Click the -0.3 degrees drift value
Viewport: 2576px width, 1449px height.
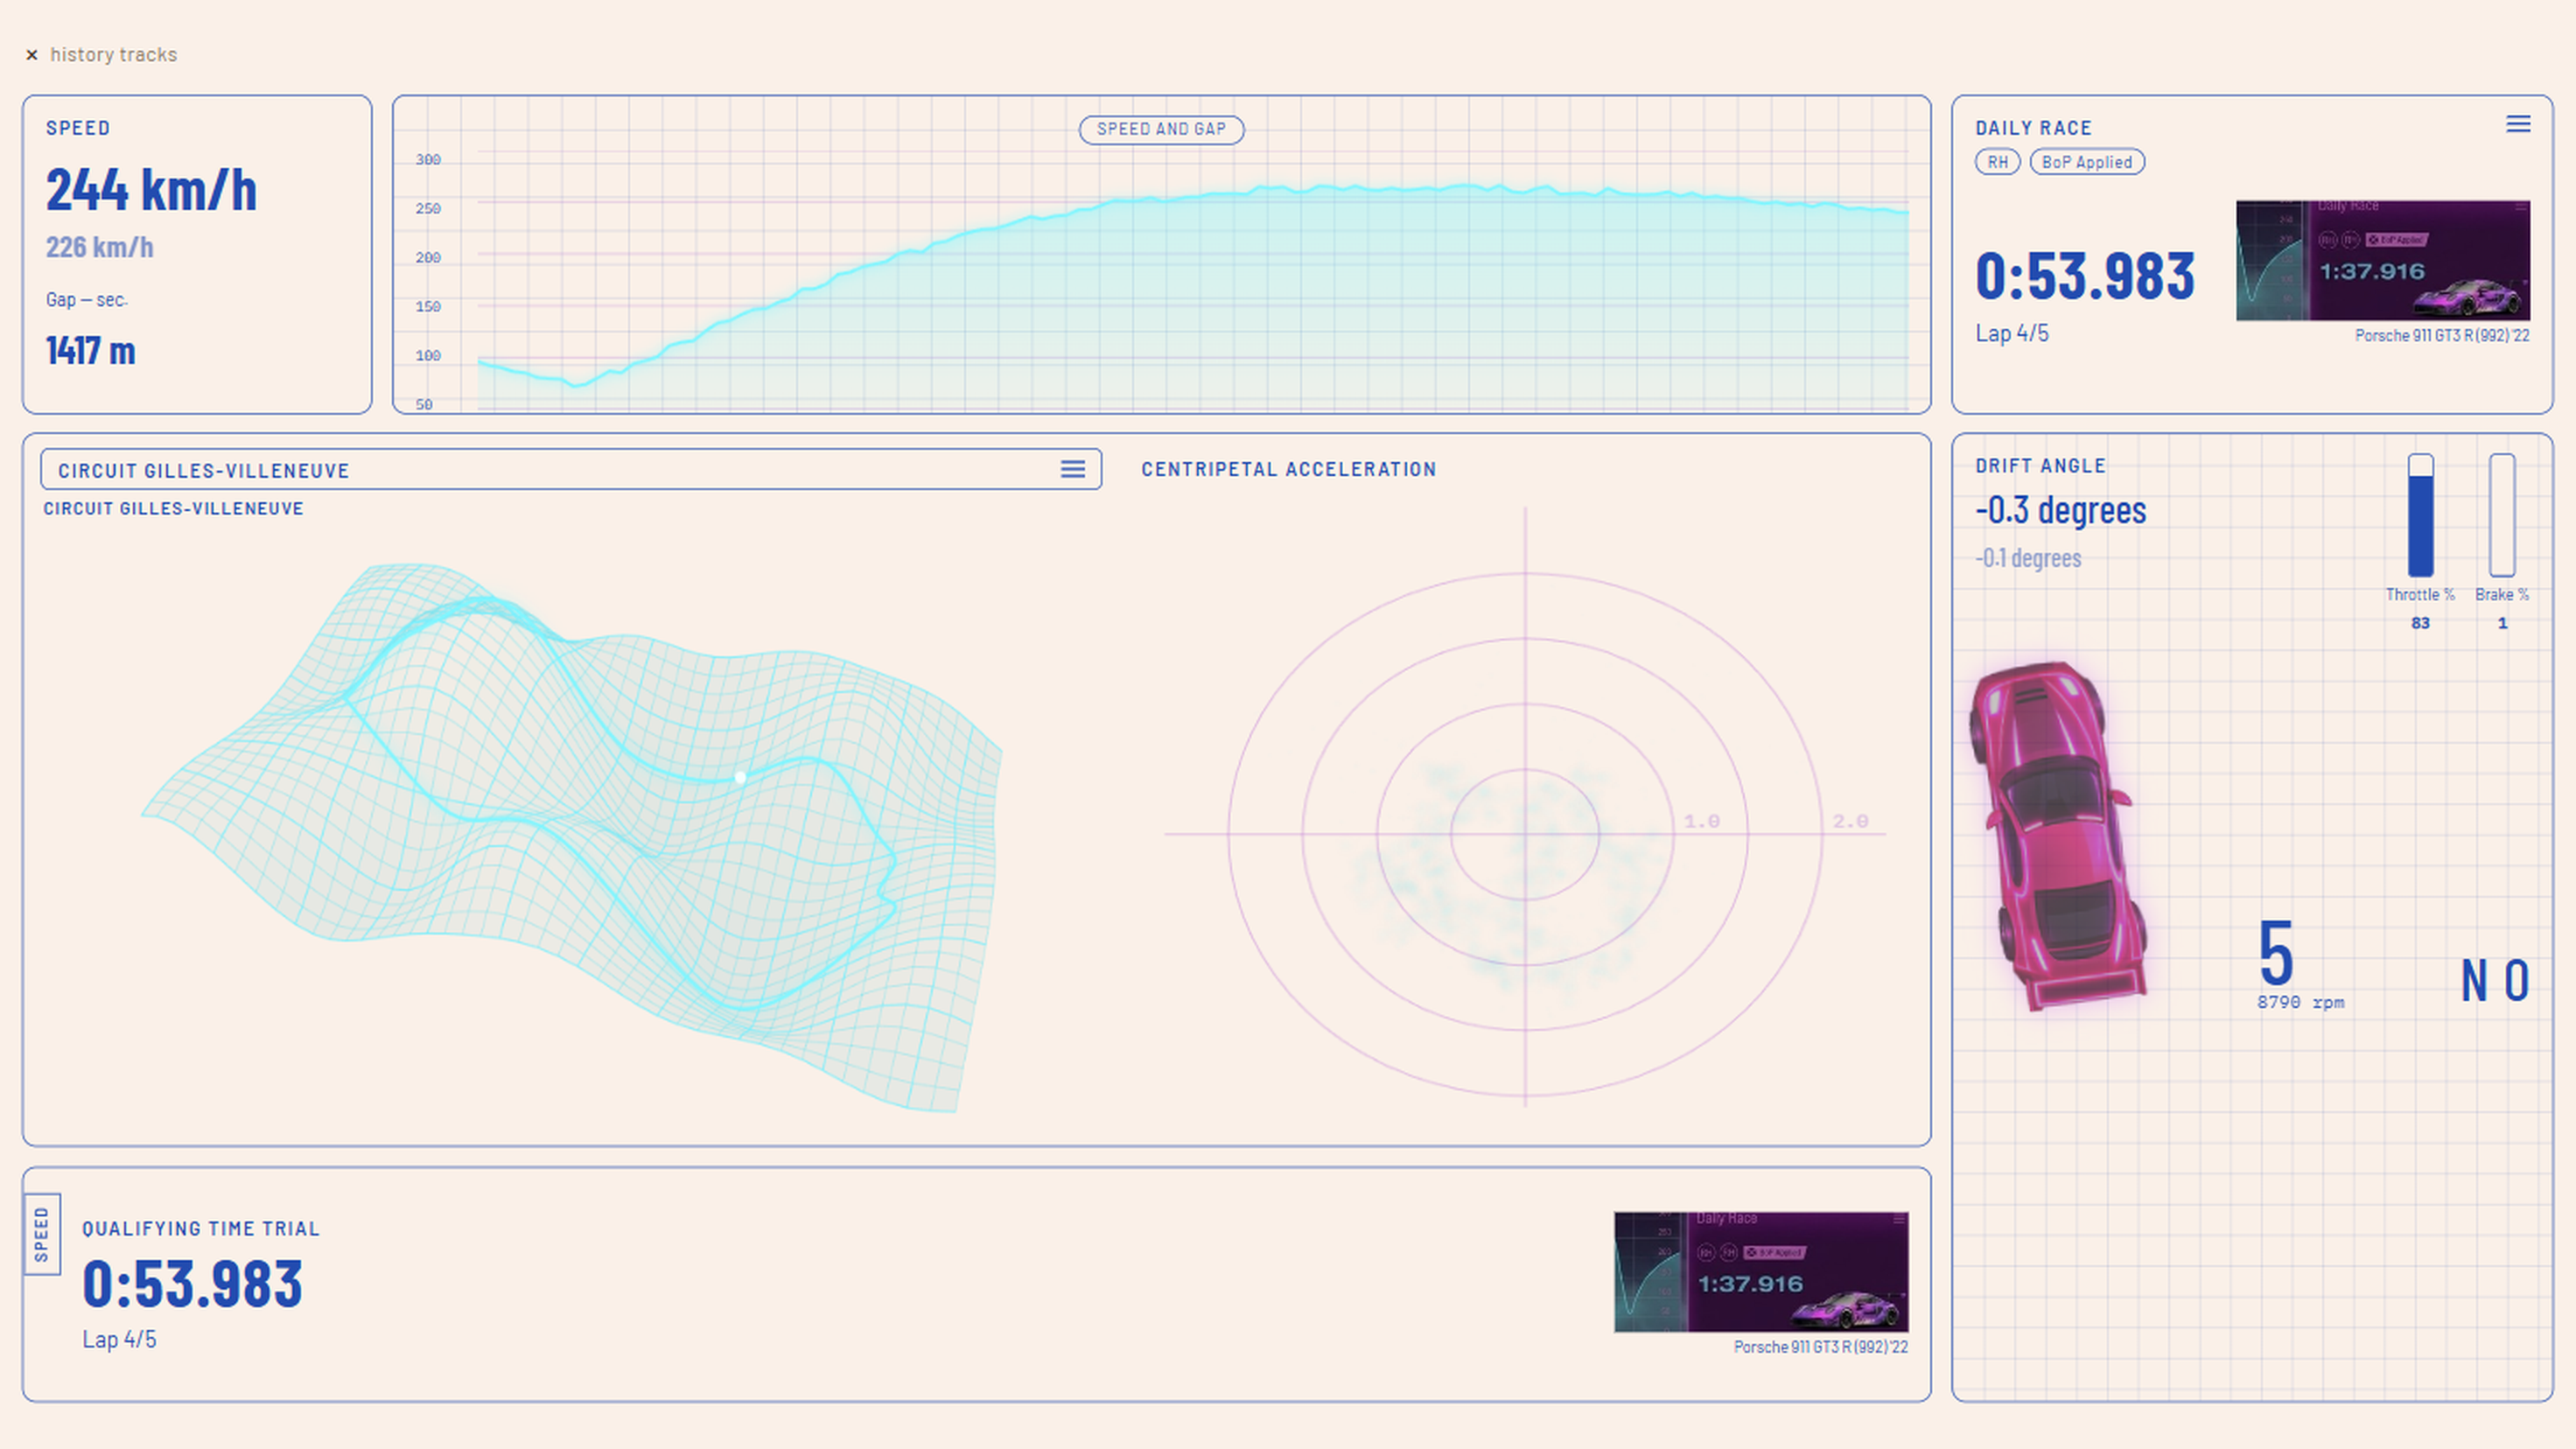(x=2061, y=510)
